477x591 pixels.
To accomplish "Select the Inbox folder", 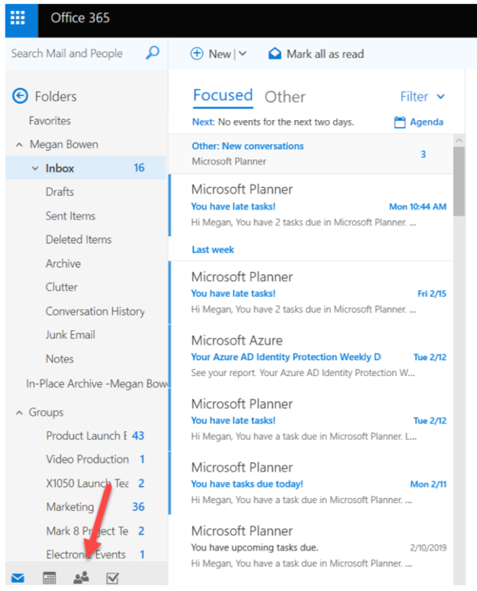I will (x=86, y=168).
